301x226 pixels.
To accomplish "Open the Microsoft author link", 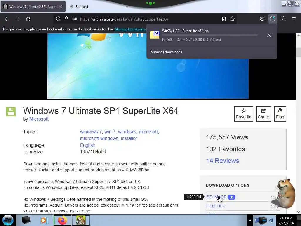I will click(x=39, y=119).
